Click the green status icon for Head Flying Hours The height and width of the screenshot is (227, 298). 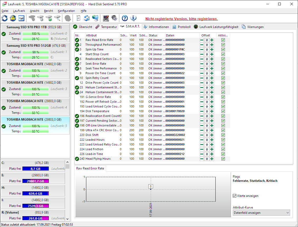77,159
